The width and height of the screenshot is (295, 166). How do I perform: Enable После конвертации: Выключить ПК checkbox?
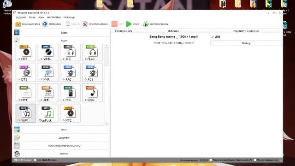coord(211,160)
